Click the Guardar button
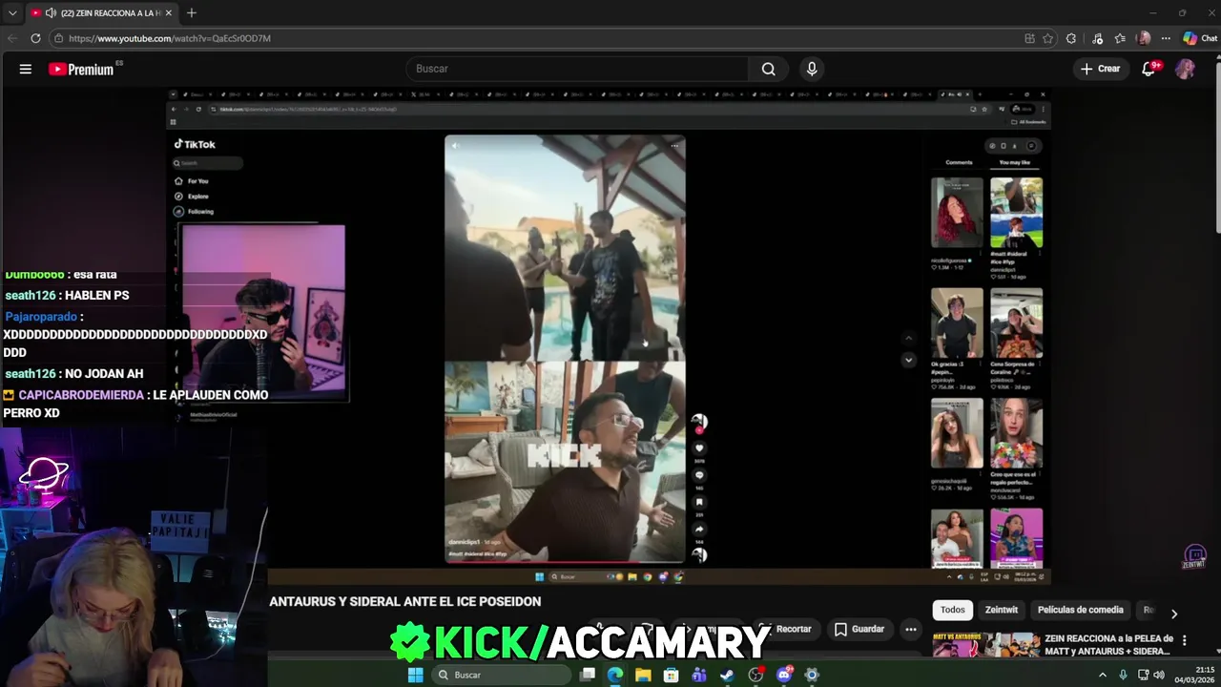Image resolution: width=1221 pixels, height=687 pixels. pyautogui.click(x=859, y=629)
